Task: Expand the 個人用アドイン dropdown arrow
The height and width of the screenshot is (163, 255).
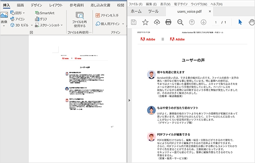Action: [123, 24]
